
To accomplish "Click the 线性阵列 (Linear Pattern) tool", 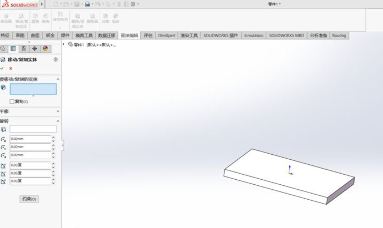I will 60,16.
